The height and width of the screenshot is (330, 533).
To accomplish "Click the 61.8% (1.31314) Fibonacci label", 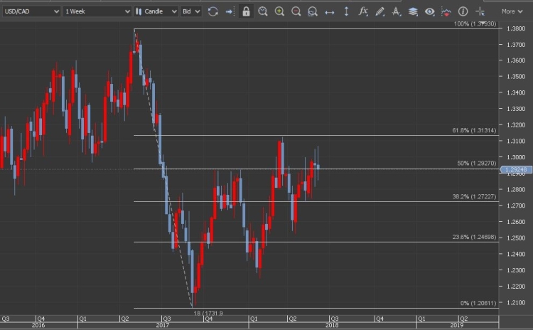I will 474,130.
